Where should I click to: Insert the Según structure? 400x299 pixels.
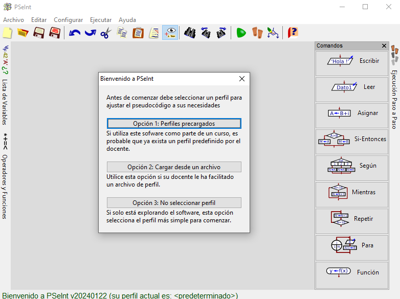[x=352, y=168]
